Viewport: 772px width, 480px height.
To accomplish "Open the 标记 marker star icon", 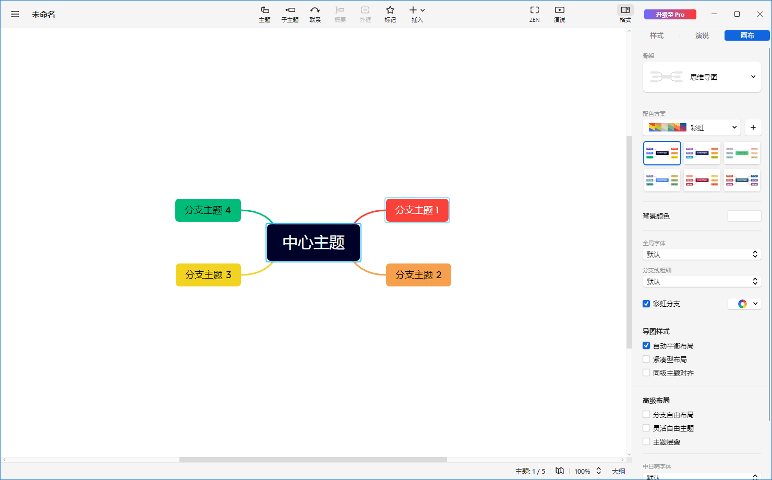I will click(390, 14).
